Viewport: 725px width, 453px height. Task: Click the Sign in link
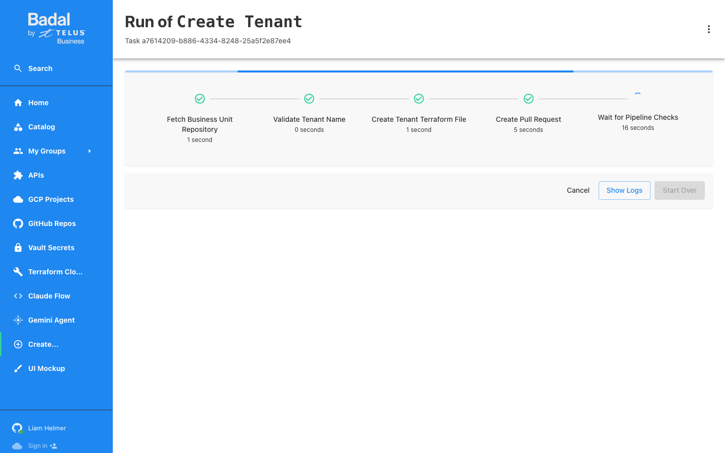pyautogui.click(x=38, y=446)
